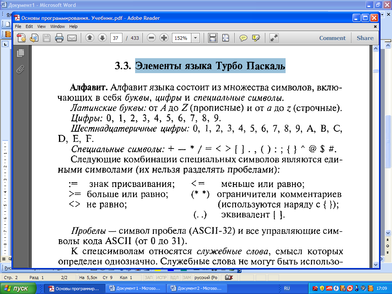Open the zoom level dropdown arrow

[x=196, y=38]
